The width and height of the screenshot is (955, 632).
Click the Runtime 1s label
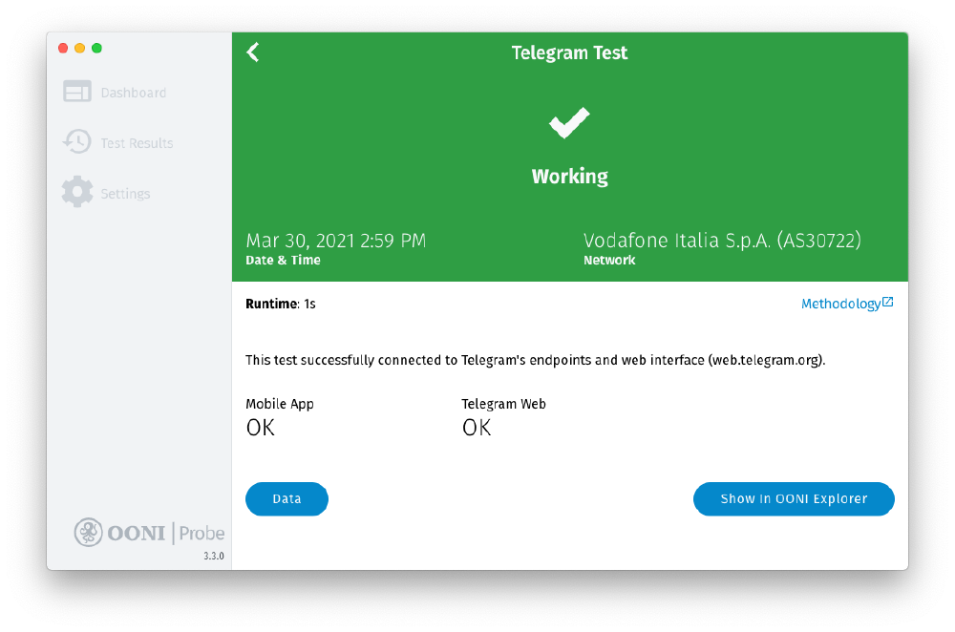click(281, 305)
